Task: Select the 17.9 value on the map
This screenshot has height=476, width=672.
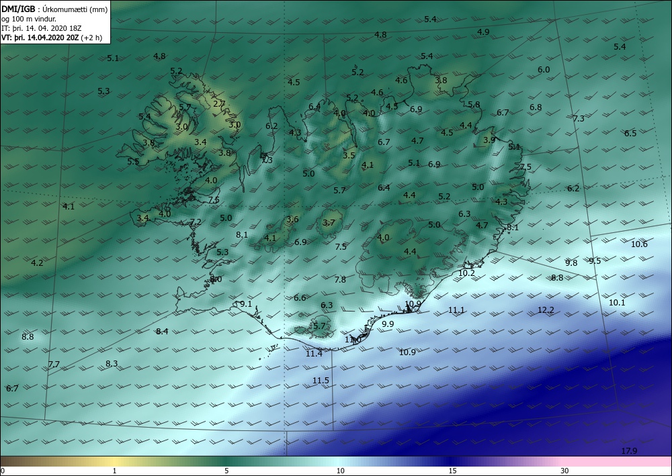Action: (x=629, y=450)
